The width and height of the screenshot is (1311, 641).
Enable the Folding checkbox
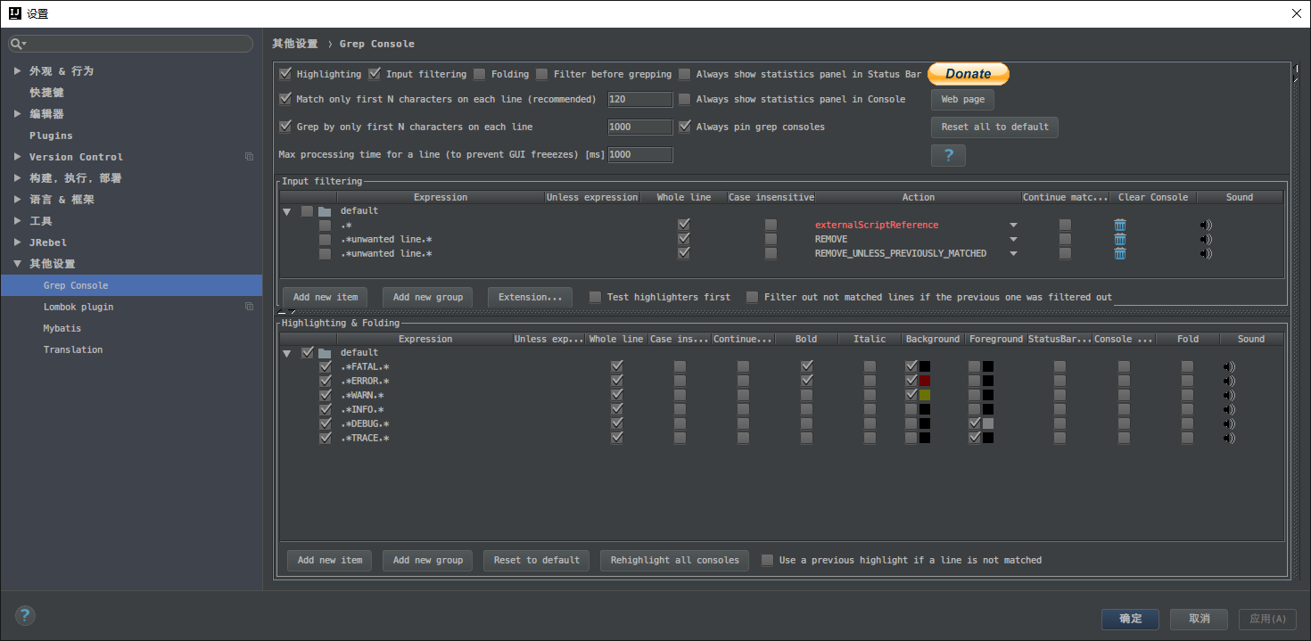(x=480, y=74)
